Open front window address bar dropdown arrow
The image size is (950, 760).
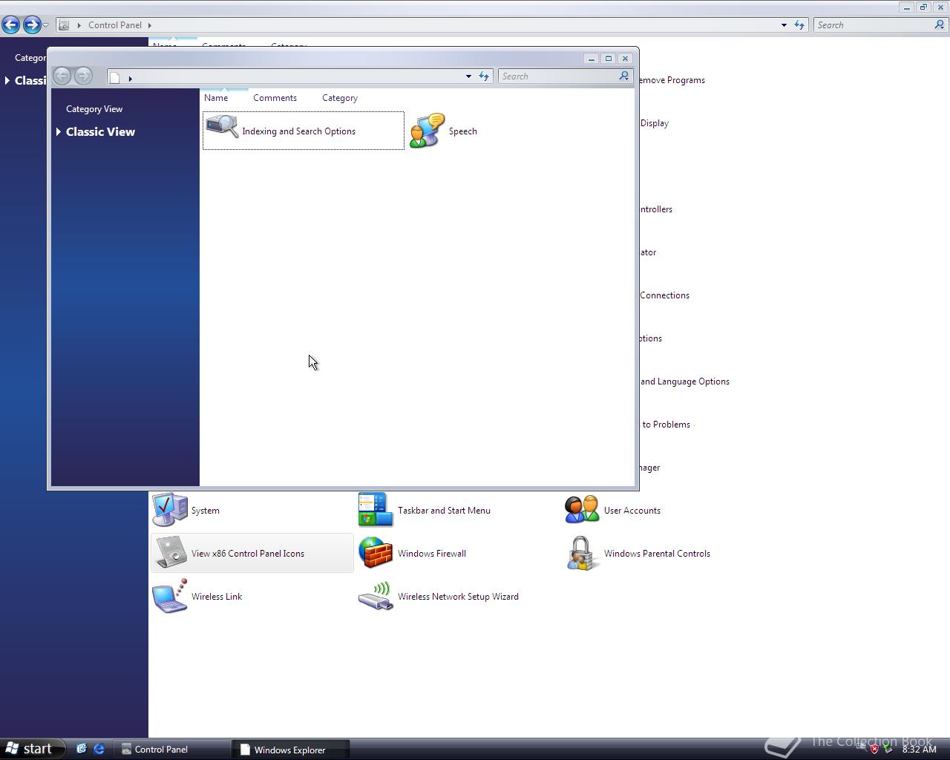(468, 76)
